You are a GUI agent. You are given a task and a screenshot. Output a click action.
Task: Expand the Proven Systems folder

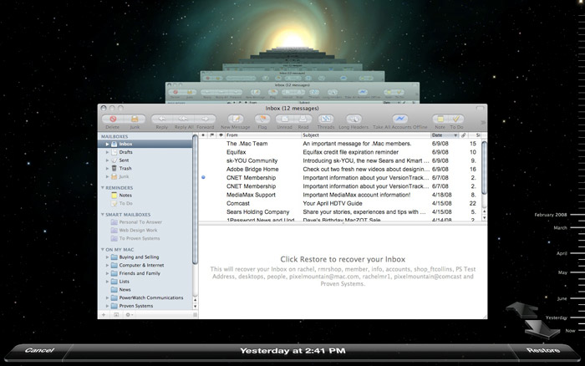(108, 307)
